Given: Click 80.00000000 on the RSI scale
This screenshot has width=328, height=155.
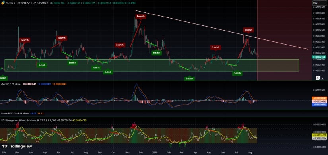Looking at the screenshot, I should tap(319, 124).
